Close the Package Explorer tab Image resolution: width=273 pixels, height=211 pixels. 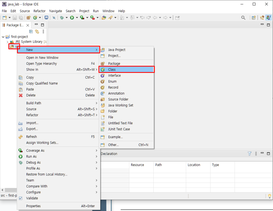point(28,25)
